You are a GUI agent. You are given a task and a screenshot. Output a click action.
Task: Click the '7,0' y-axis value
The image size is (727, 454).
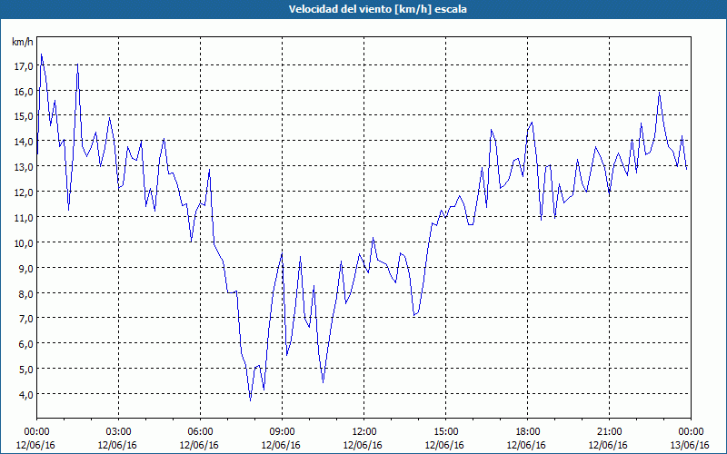(x=26, y=319)
